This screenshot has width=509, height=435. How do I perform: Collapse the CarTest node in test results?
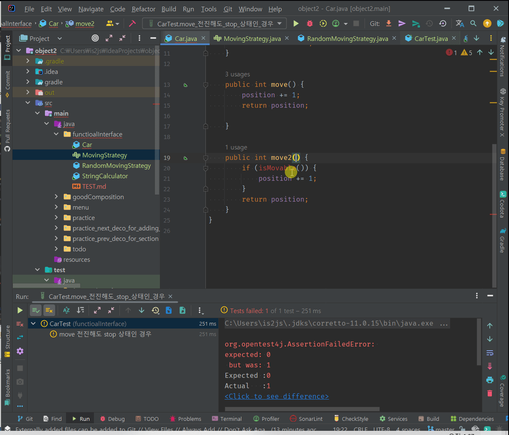coord(33,324)
